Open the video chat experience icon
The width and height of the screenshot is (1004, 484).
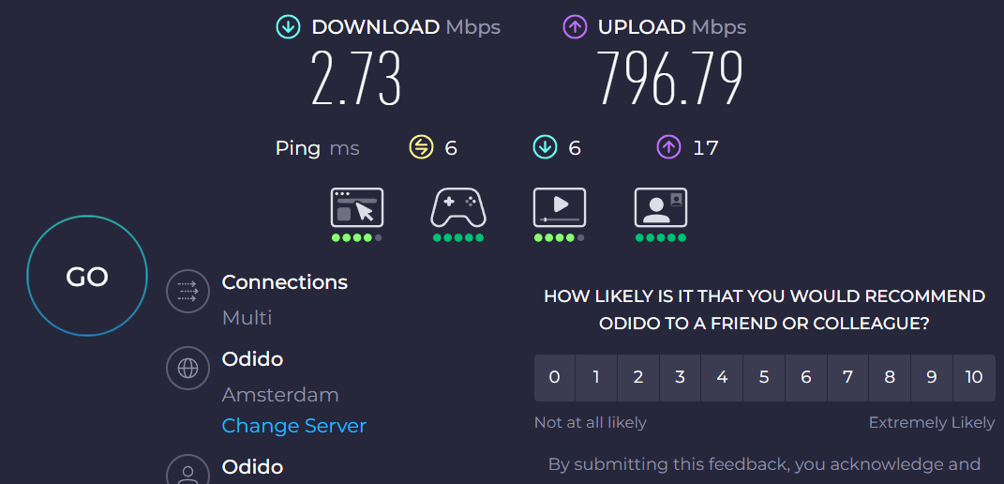tap(661, 207)
